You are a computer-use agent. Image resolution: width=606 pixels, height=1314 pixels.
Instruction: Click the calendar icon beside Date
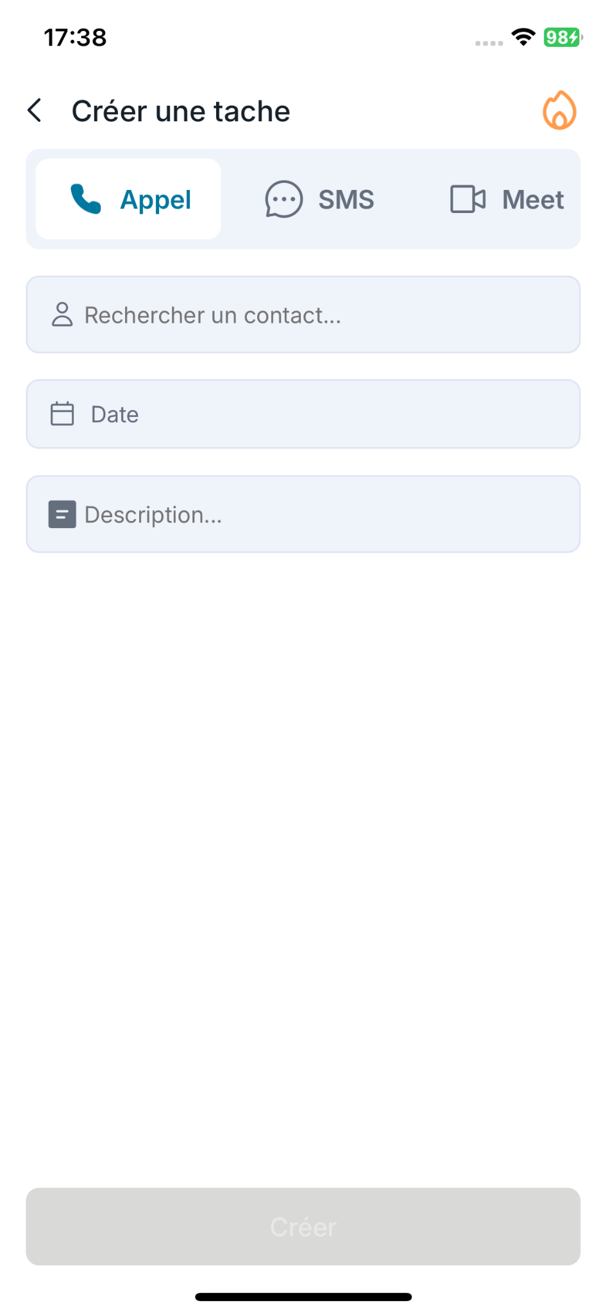coord(62,414)
